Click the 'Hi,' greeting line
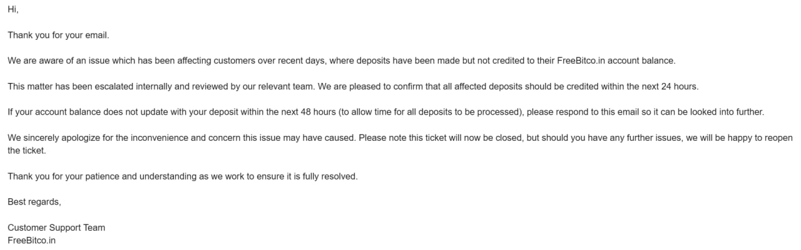 (13, 10)
